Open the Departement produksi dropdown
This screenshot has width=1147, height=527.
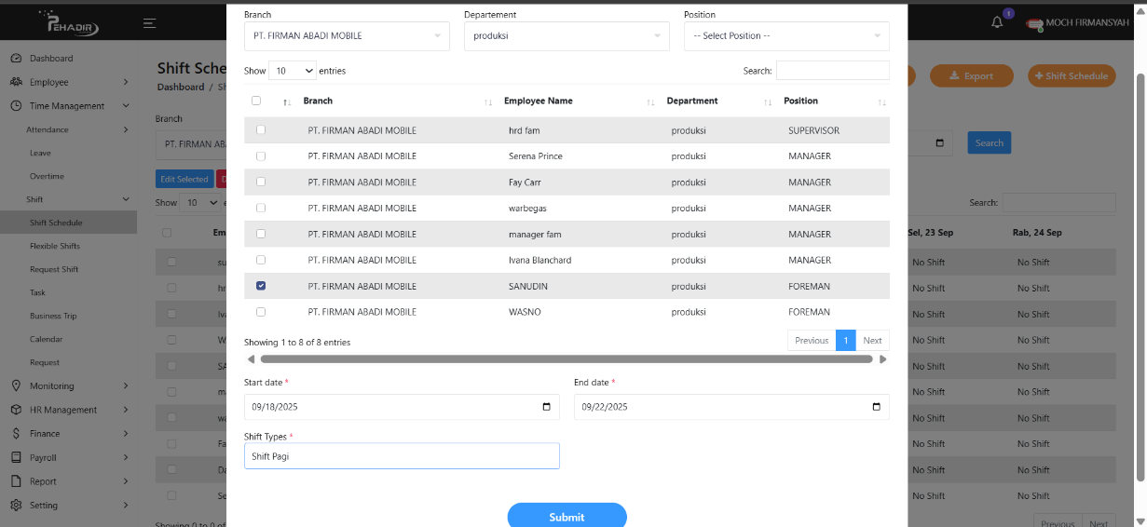tap(566, 36)
